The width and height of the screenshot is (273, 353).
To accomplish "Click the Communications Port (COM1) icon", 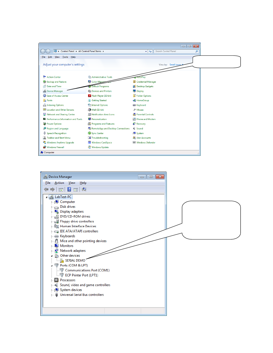I will click(62, 270).
